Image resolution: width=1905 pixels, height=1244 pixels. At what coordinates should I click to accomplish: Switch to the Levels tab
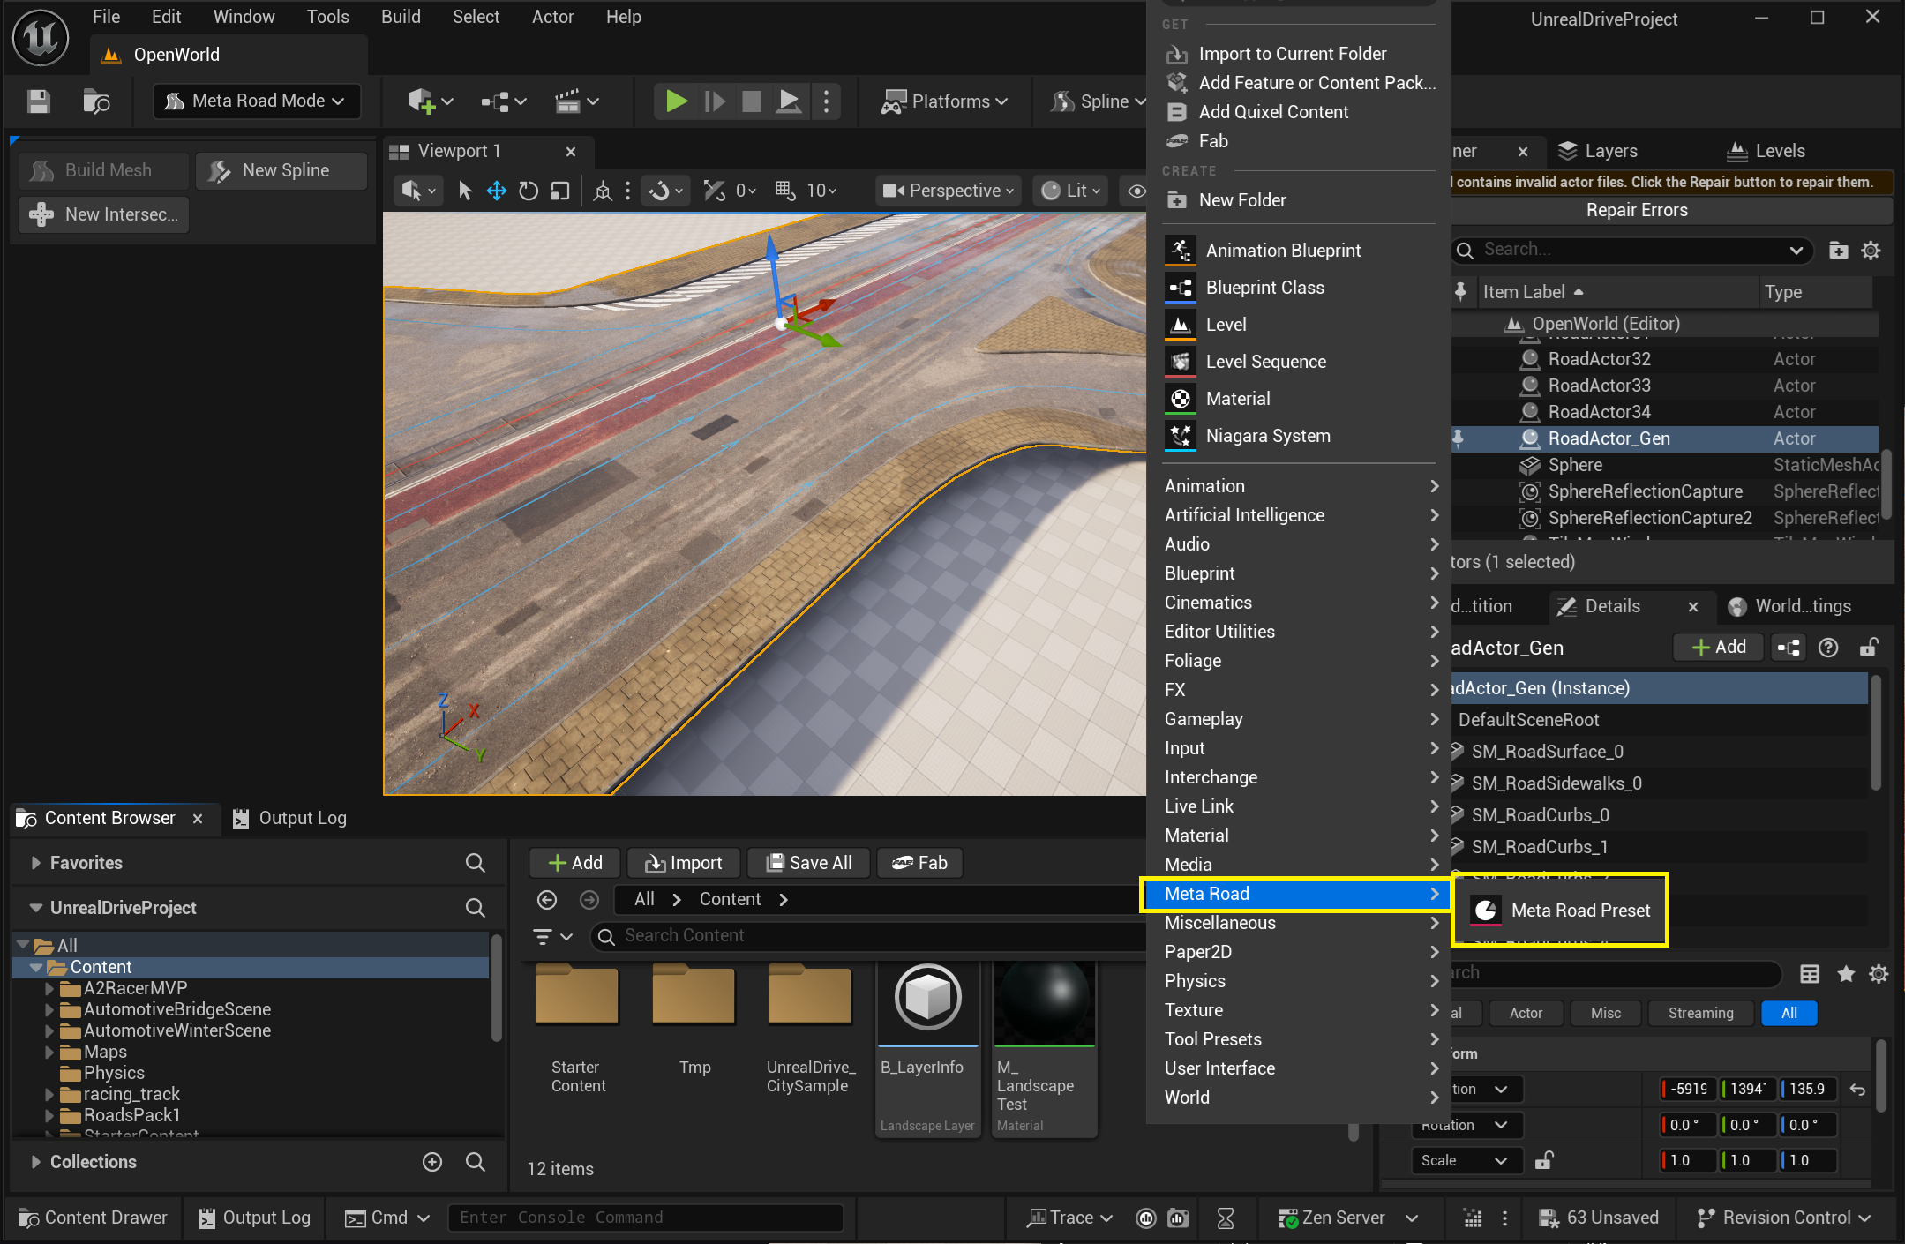(1767, 151)
